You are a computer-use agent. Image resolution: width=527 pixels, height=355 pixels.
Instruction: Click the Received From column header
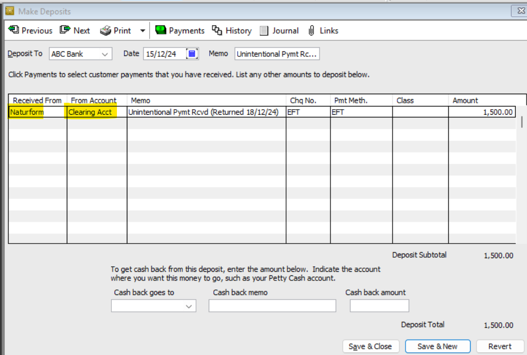(x=37, y=100)
